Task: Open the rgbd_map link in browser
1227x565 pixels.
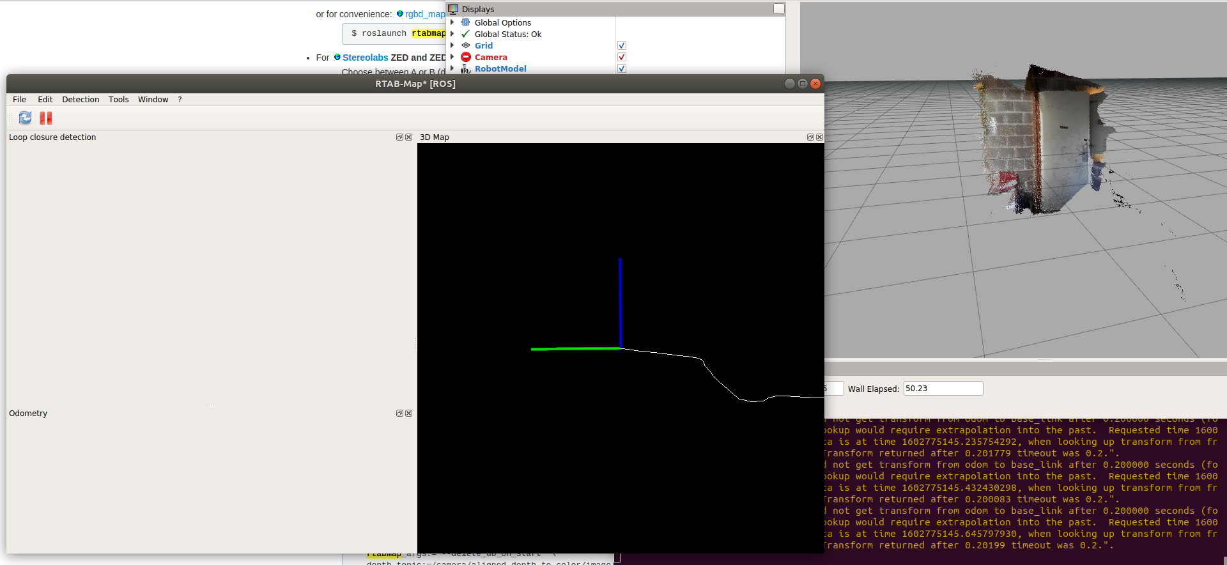Action: coord(425,14)
